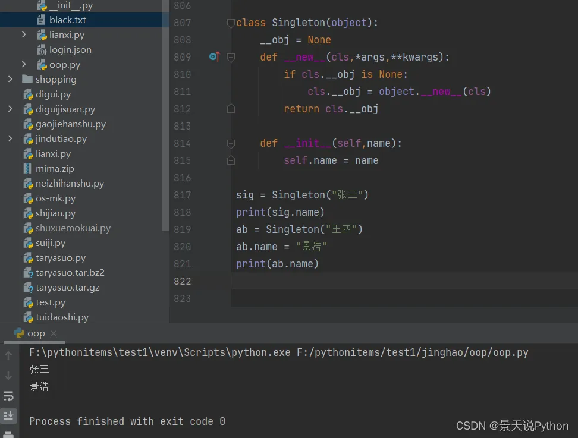Collapse the __init__ method fold at line 814
Screen dimensions: 578x438
tap(231, 143)
